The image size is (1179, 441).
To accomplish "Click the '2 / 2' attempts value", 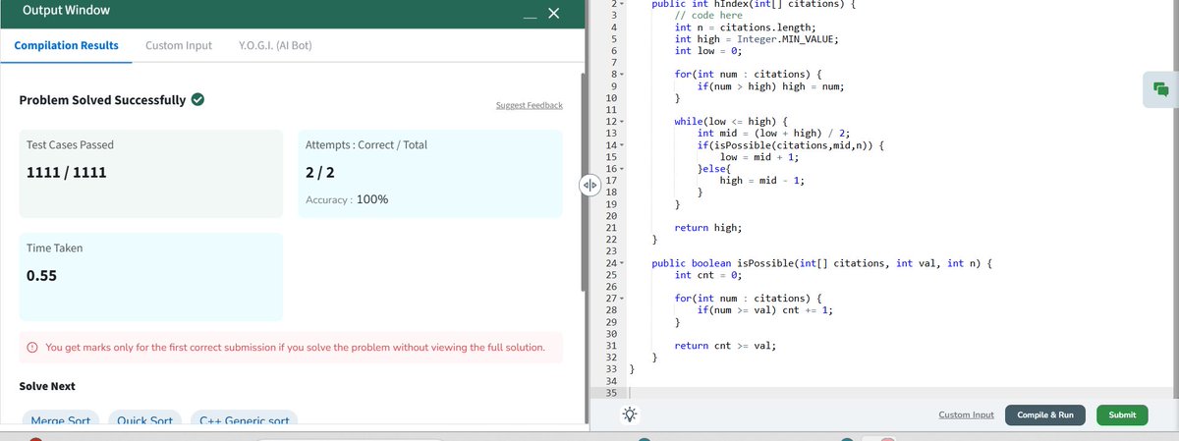I will (x=321, y=172).
